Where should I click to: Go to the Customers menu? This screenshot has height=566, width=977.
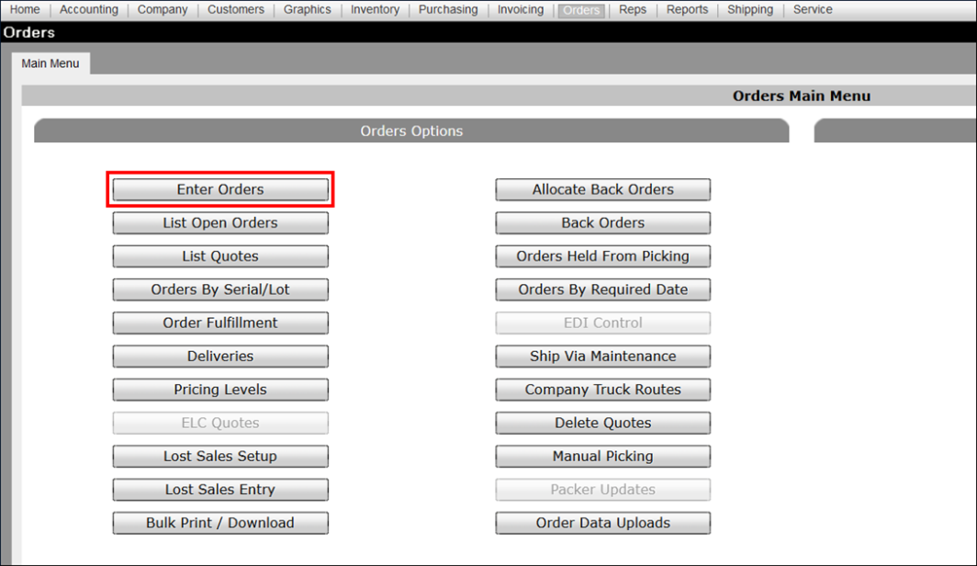pyautogui.click(x=235, y=9)
